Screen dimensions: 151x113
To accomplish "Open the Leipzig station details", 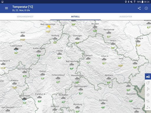I will 139,38.
